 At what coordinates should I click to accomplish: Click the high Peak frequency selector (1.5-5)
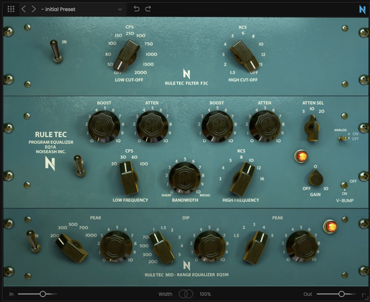[x=256, y=247]
